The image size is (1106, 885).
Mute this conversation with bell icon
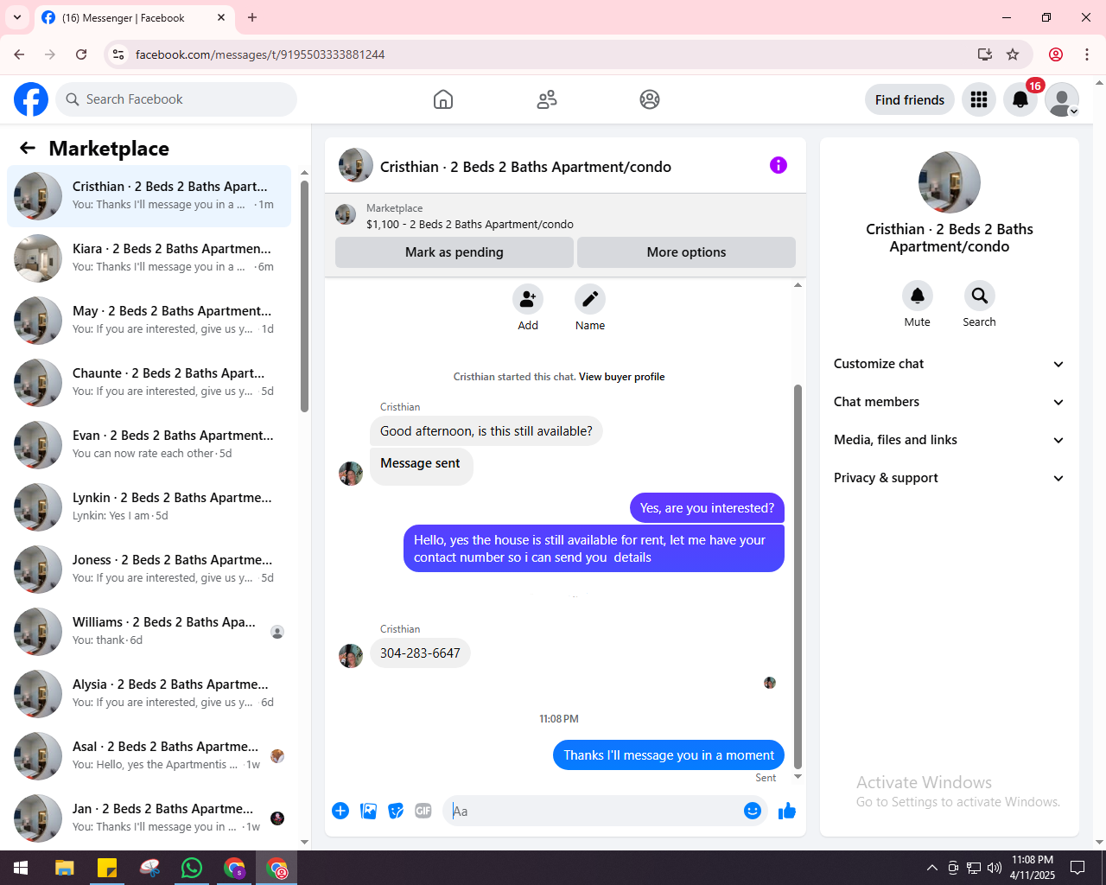tap(918, 296)
